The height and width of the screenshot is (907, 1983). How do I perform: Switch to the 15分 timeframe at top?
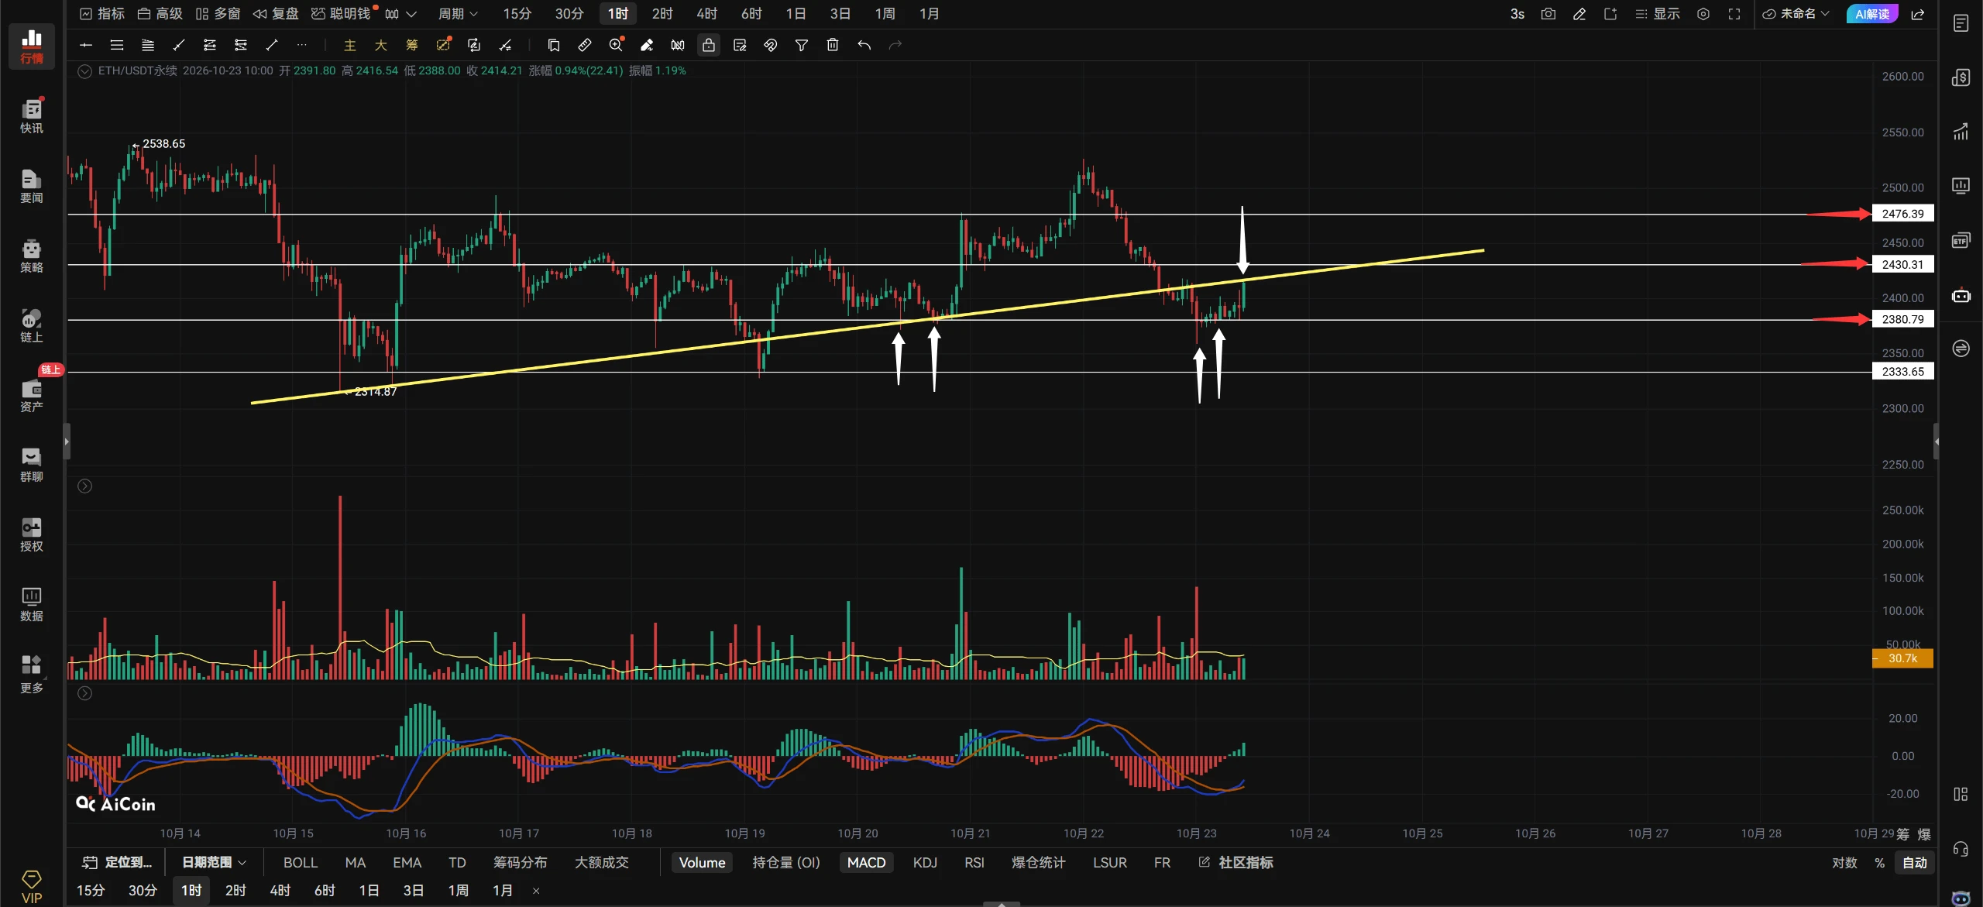[x=517, y=14]
